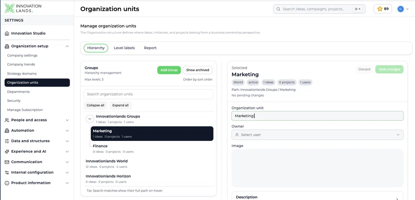Open Departments in sidebar
Image resolution: width=415 pixels, height=200 pixels.
18,92
